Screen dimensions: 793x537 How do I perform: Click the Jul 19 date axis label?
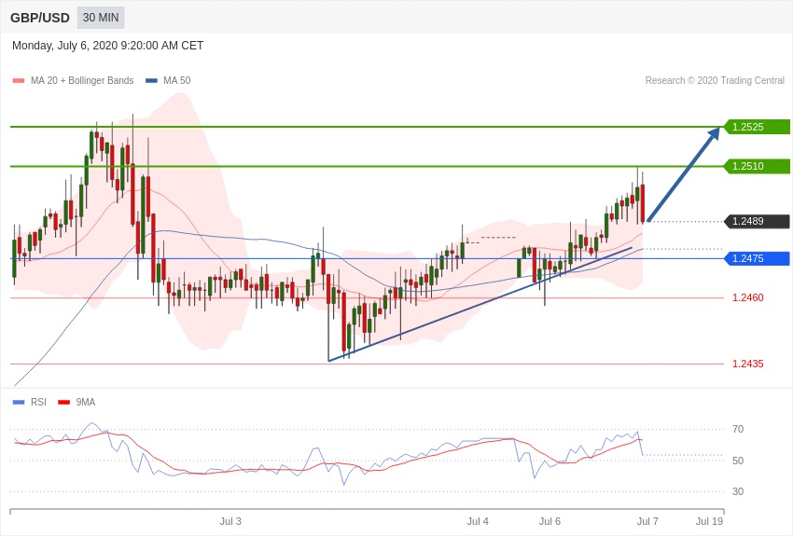click(x=709, y=521)
